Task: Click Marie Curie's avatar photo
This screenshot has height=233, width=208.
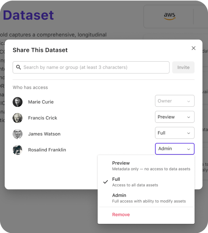Action: (x=18, y=102)
